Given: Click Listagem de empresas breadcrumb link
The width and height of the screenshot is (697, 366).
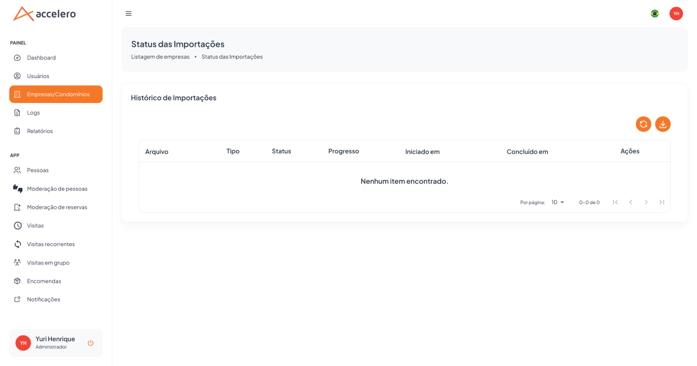Looking at the screenshot, I should tap(160, 57).
